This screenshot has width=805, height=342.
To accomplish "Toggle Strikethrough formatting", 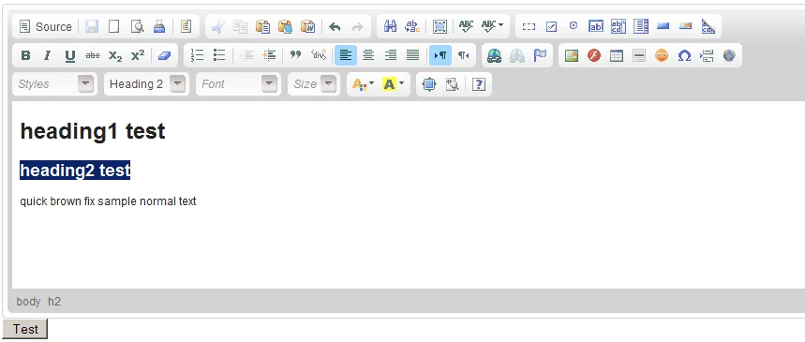I will (93, 55).
